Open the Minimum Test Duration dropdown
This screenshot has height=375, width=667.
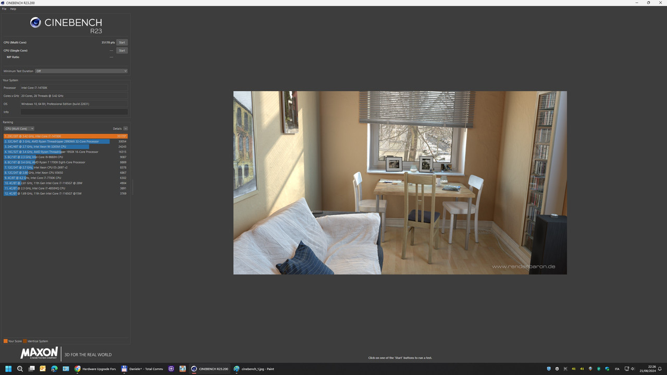(x=81, y=71)
